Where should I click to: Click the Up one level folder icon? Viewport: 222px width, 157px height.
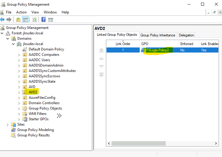coord(18,20)
